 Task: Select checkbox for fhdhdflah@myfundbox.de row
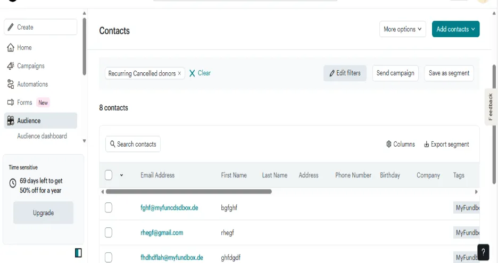click(109, 257)
